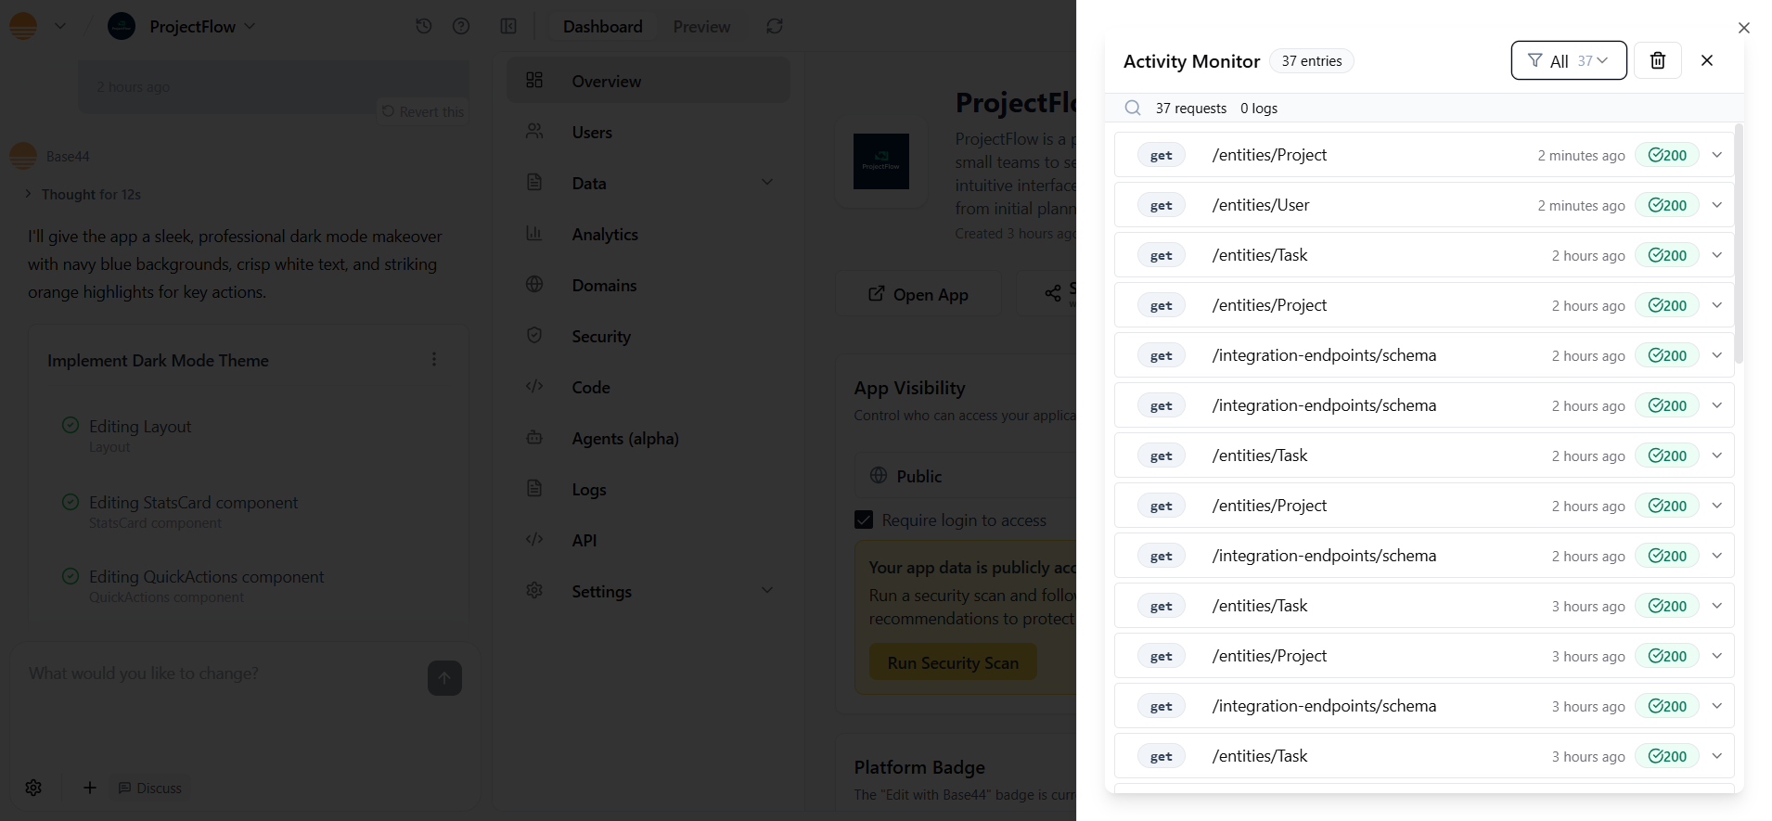Send message with the up arrow button

pyautogui.click(x=444, y=678)
